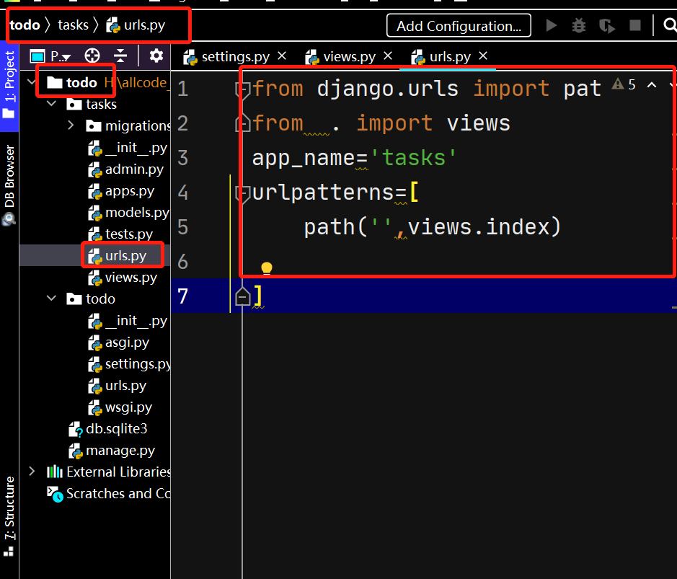
Task: Click the Stop square icon
Action: (635, 25)
